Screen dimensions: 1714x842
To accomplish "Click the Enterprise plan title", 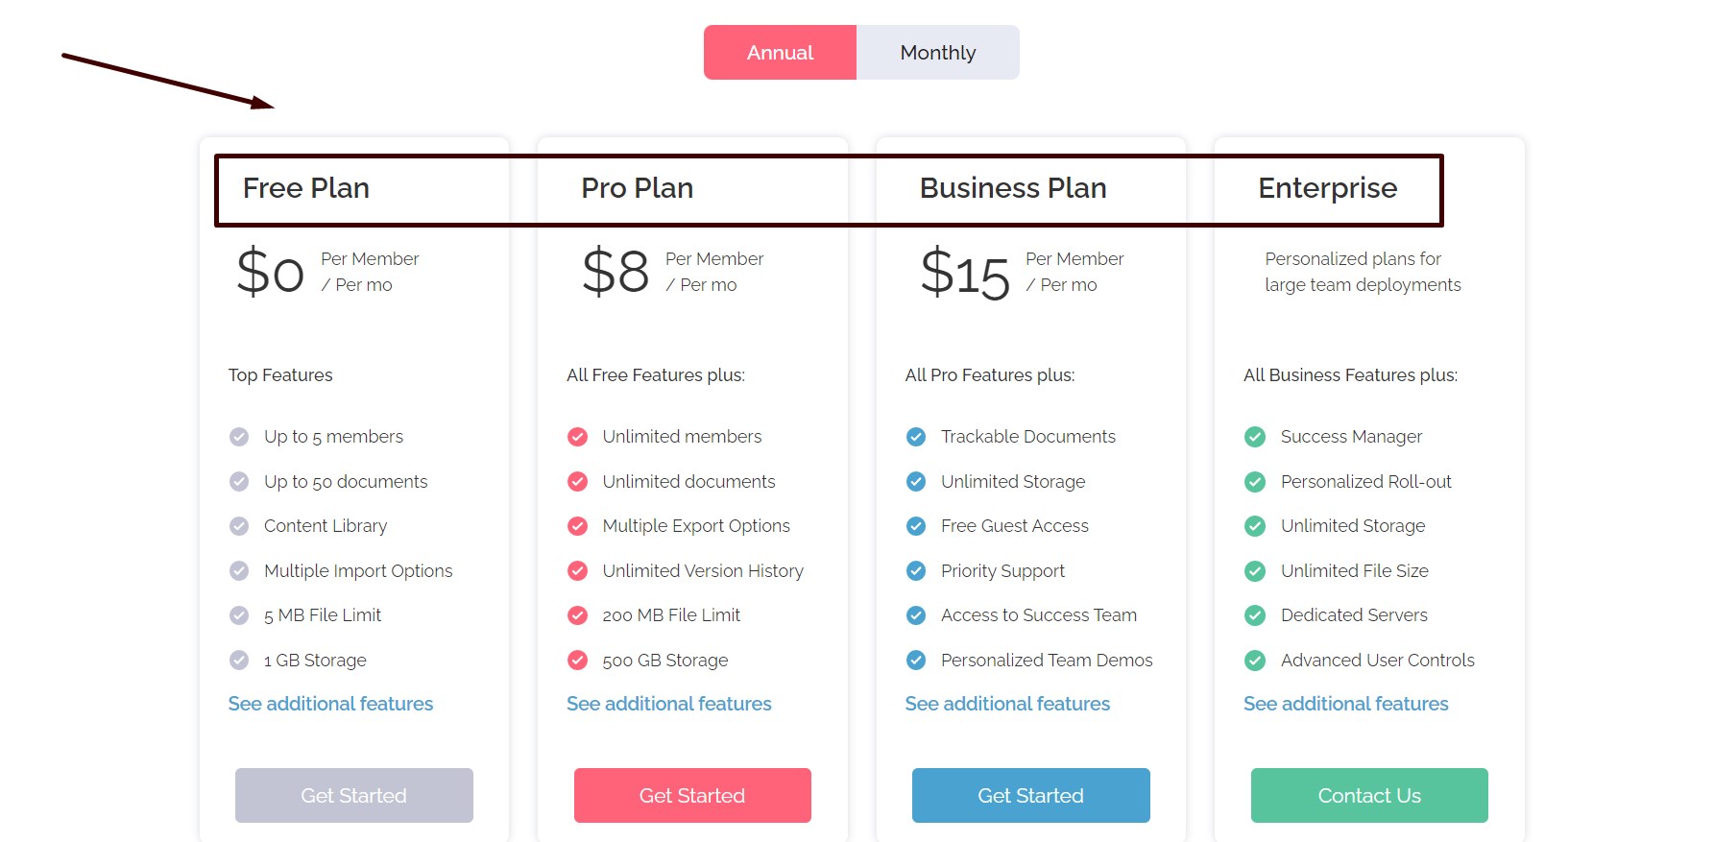I will click(x=1327, y=188).
